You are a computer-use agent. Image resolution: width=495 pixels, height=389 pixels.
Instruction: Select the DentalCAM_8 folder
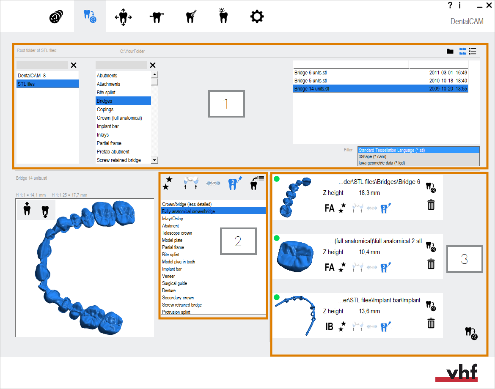coord(48,76)
